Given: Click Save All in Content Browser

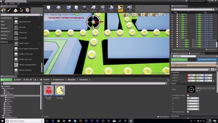Looking at the screenshot, I should pyautogui.click(x=28, y=80).
